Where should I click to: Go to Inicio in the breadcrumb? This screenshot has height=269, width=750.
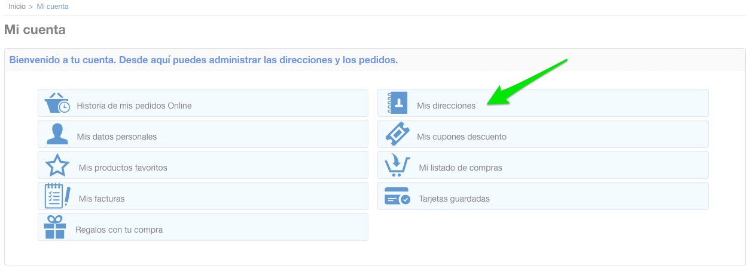click(17, 7)
